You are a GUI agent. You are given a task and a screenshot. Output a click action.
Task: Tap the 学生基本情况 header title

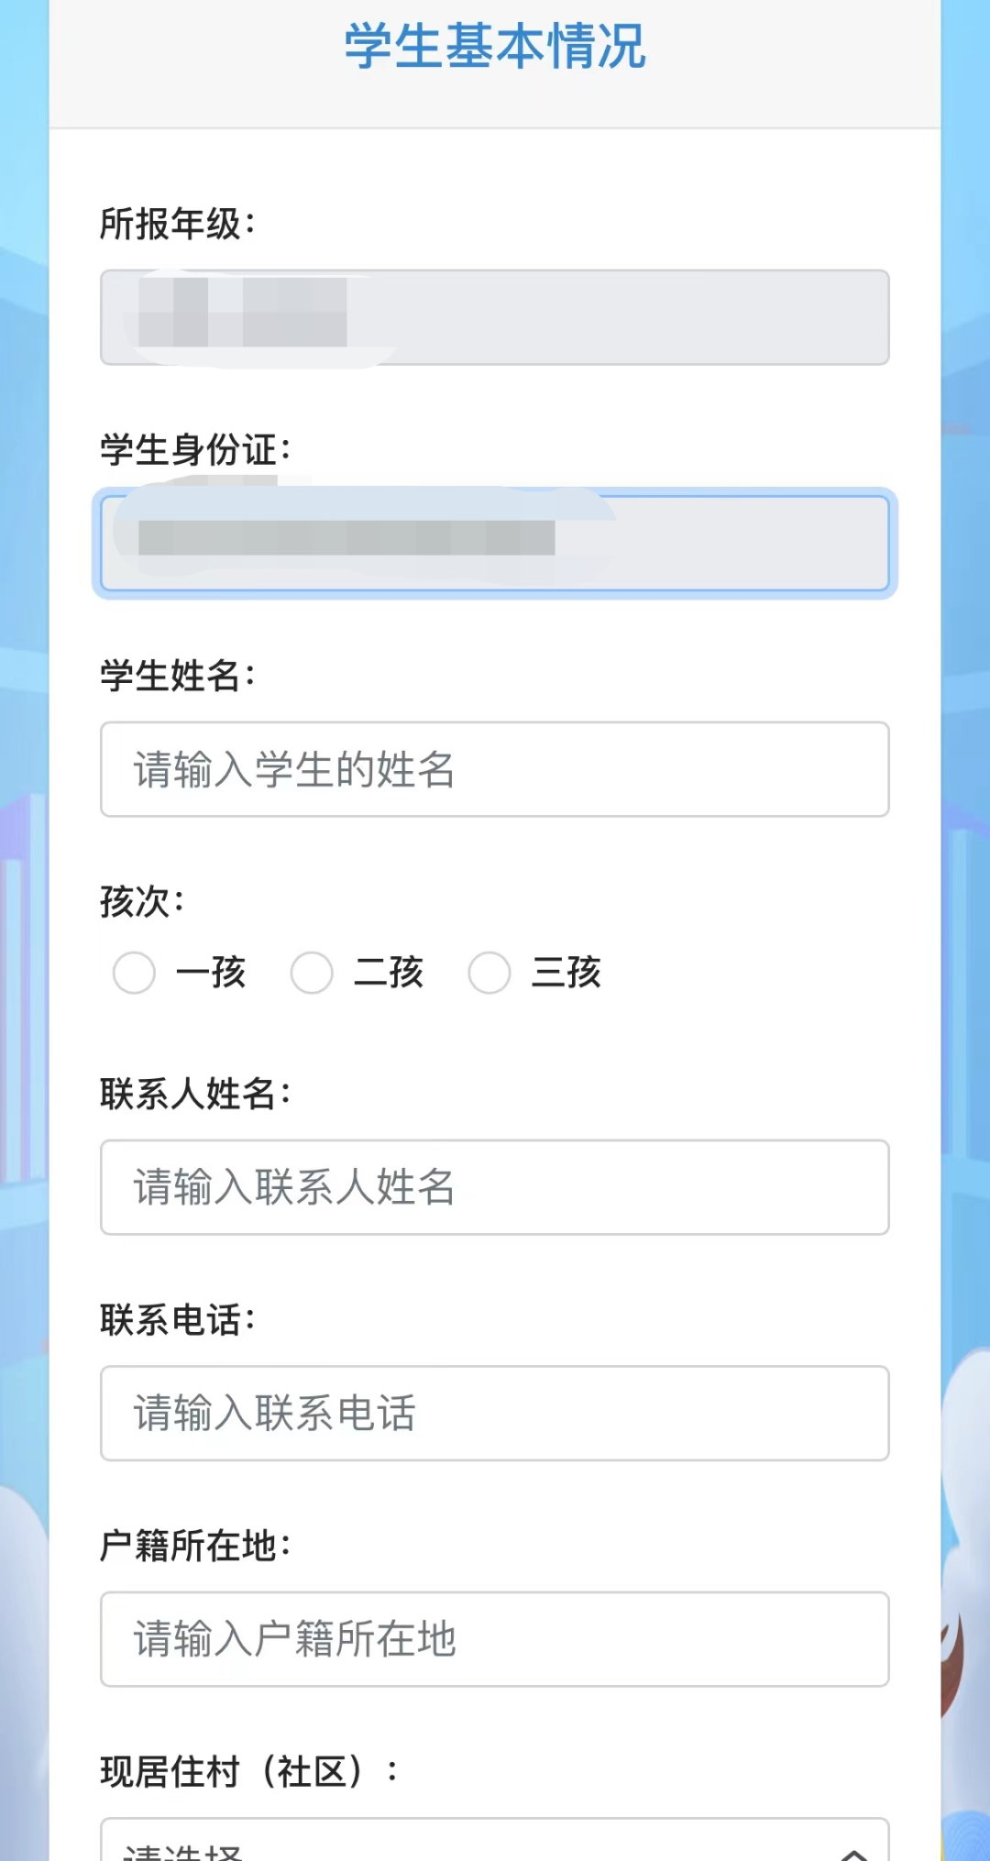[495, 46]
